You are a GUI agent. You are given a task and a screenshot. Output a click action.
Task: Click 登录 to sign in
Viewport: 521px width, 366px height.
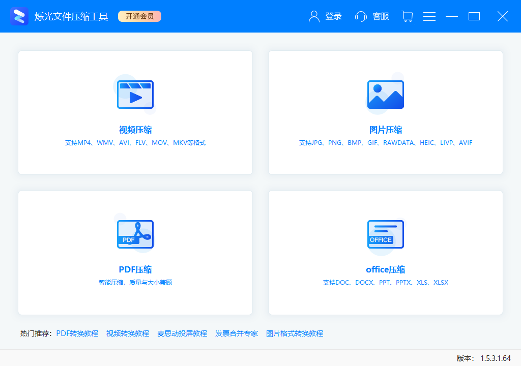click(333, 16)
